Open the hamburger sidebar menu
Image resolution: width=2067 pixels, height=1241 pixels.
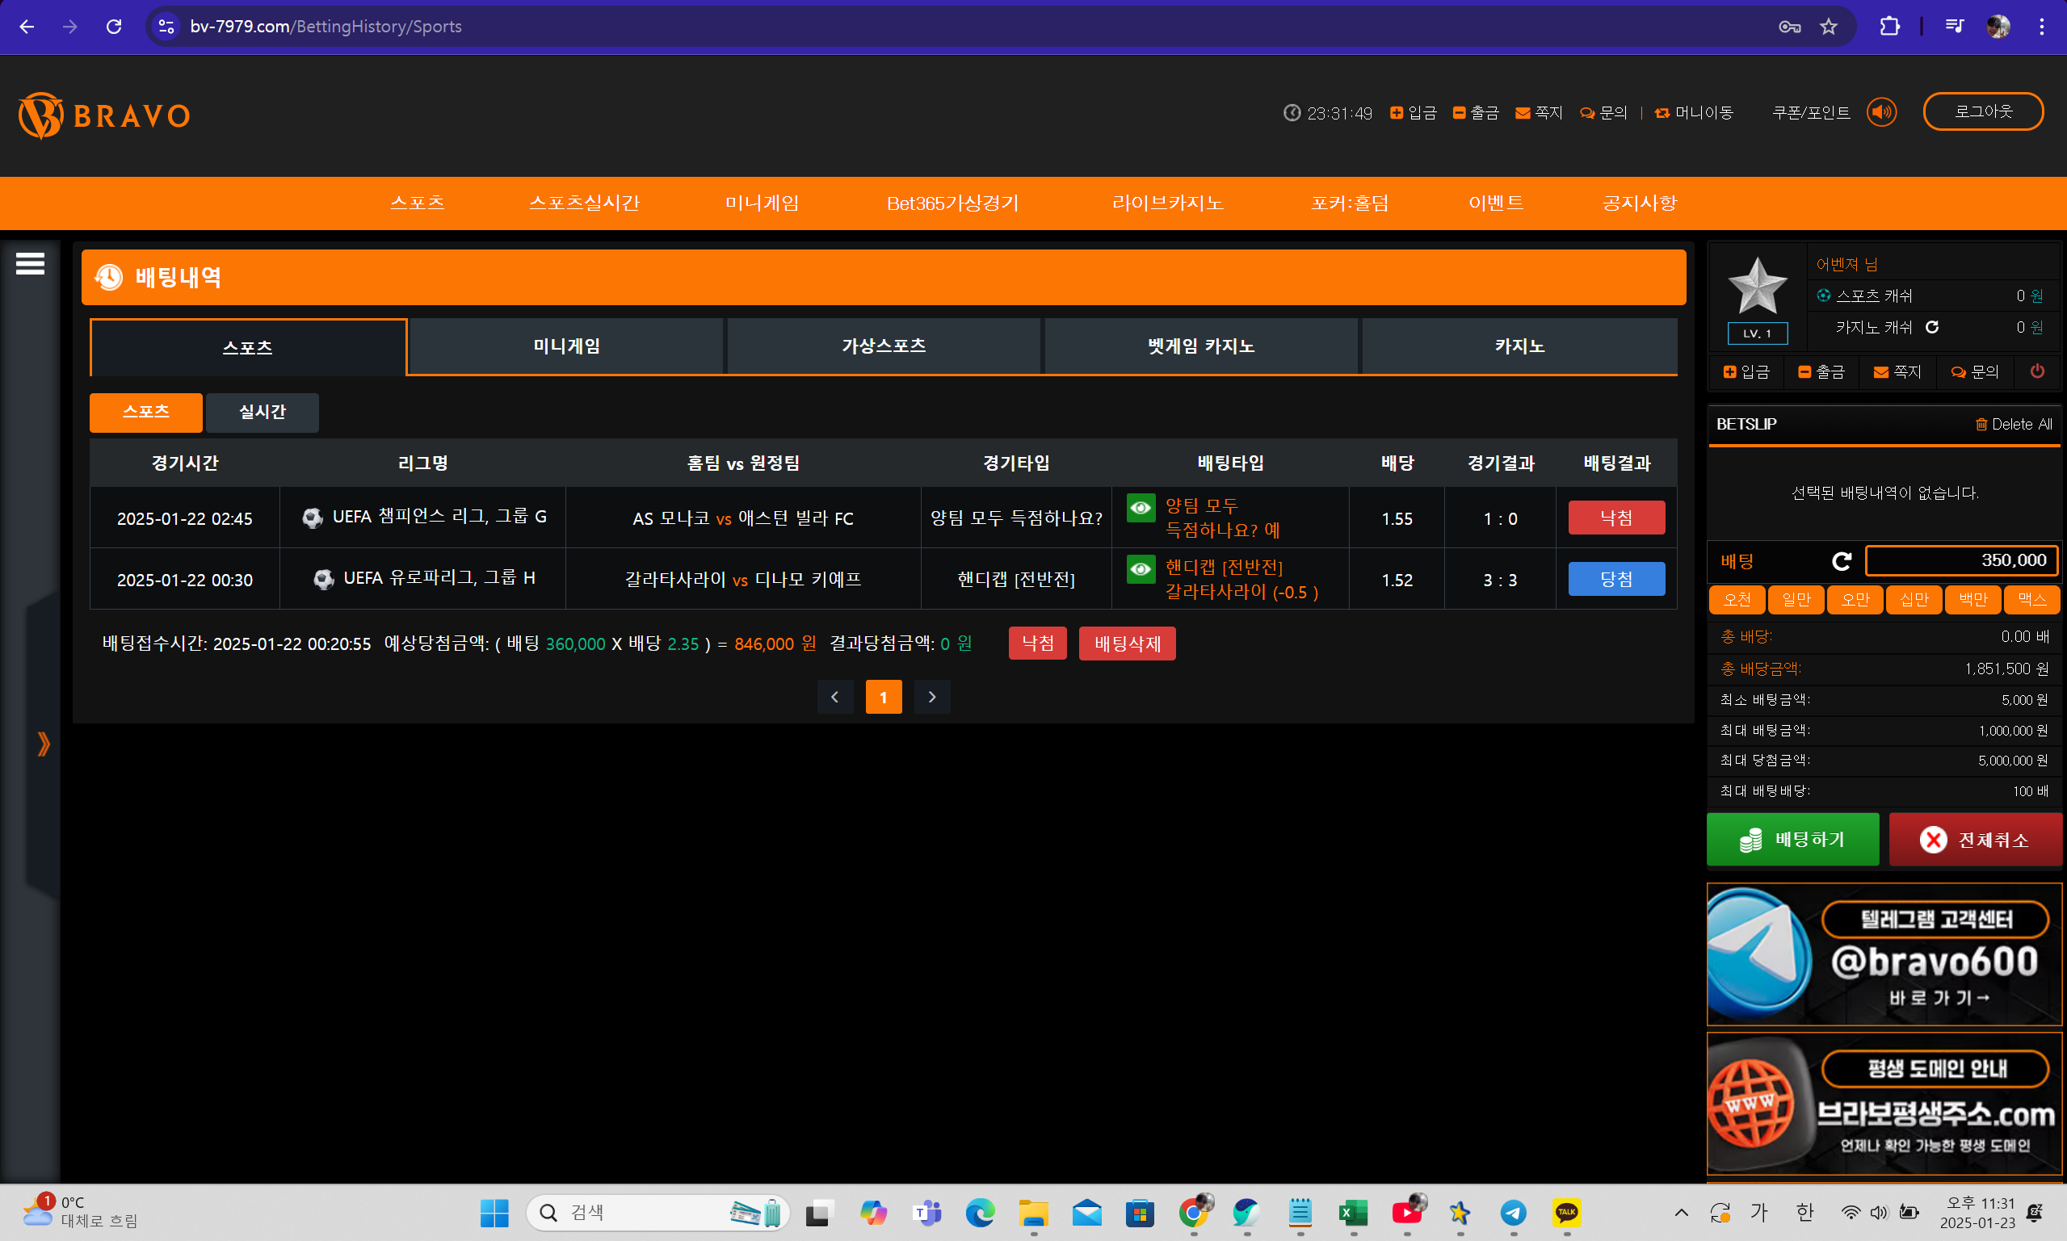coord(30,264)
